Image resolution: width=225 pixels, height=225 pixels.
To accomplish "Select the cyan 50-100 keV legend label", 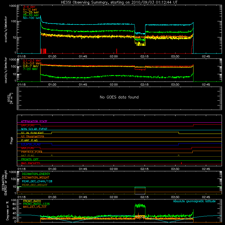I will 32,18.
